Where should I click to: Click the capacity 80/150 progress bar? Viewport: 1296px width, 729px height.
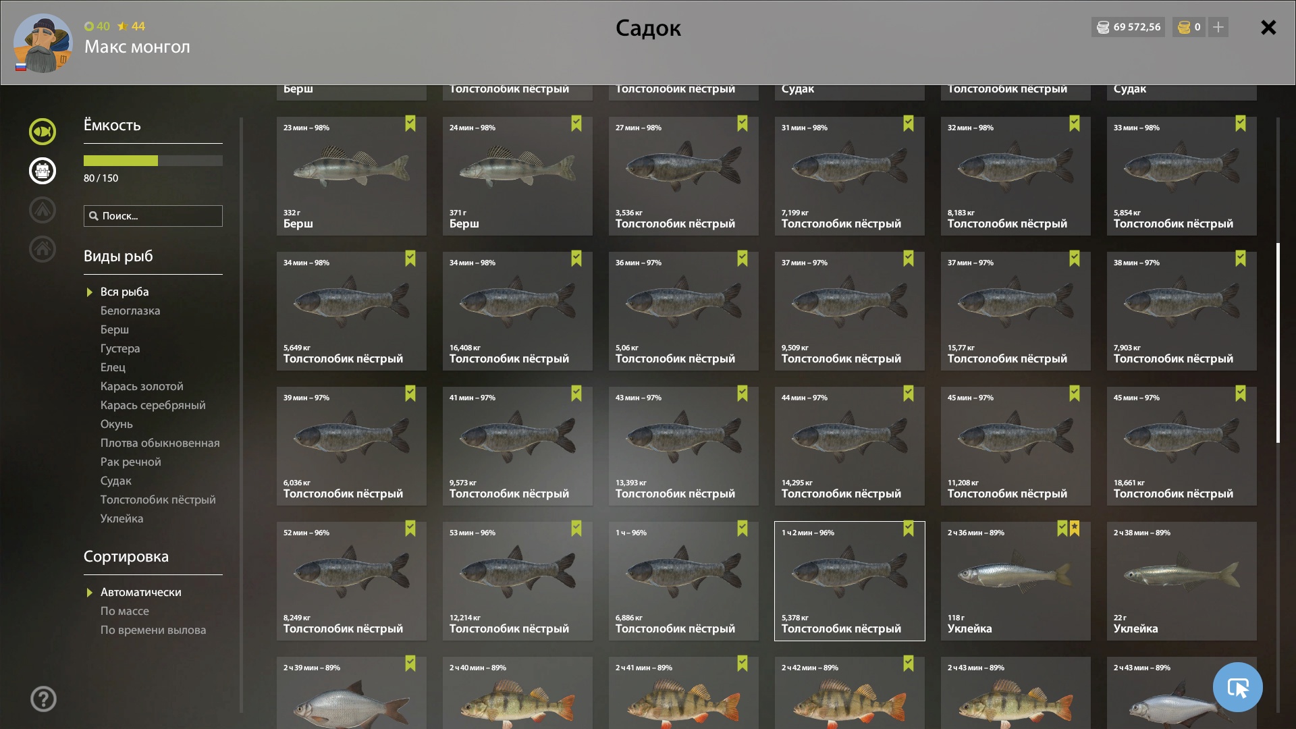click(x=153, y=161)
